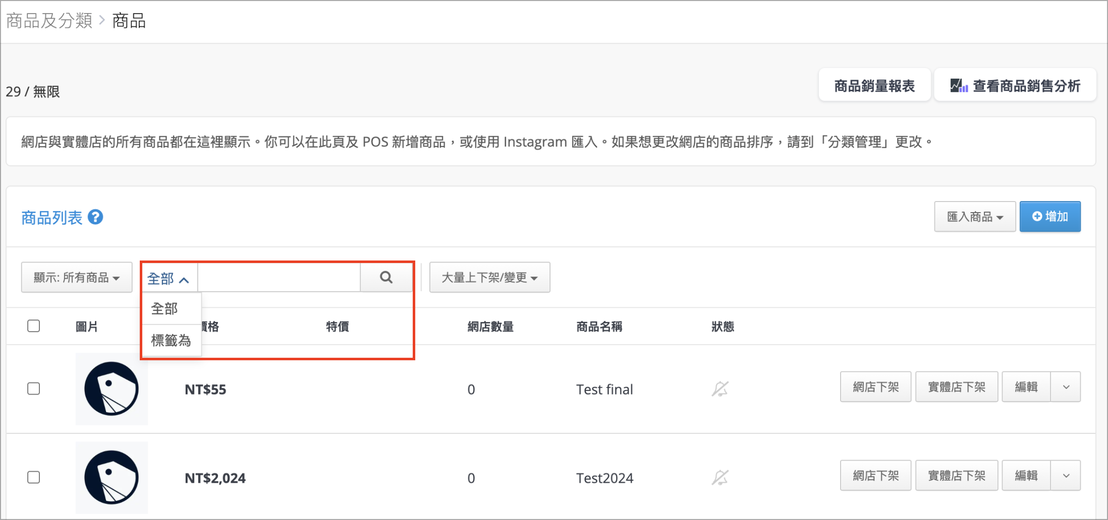Tick the checkbox for Test final product
The image size is (1108, 520).
(34, 388)
